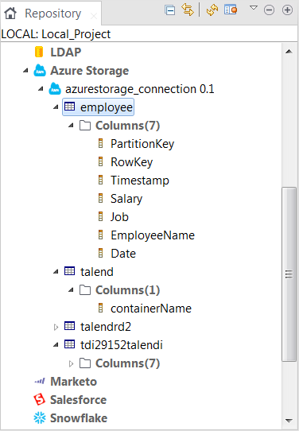Select Columns(1) label

click(x=127, y=290)
